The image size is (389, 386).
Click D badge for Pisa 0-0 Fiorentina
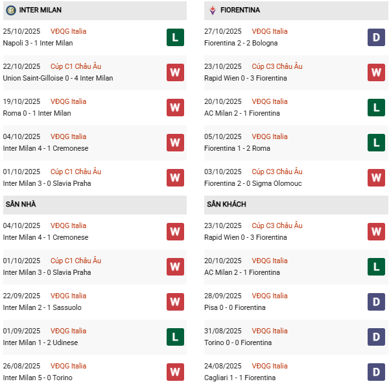(x=376, y=302)
